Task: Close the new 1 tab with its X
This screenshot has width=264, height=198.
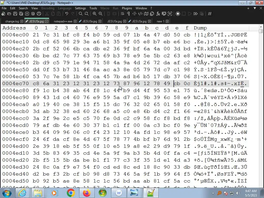Action: [x=167, y=21]
